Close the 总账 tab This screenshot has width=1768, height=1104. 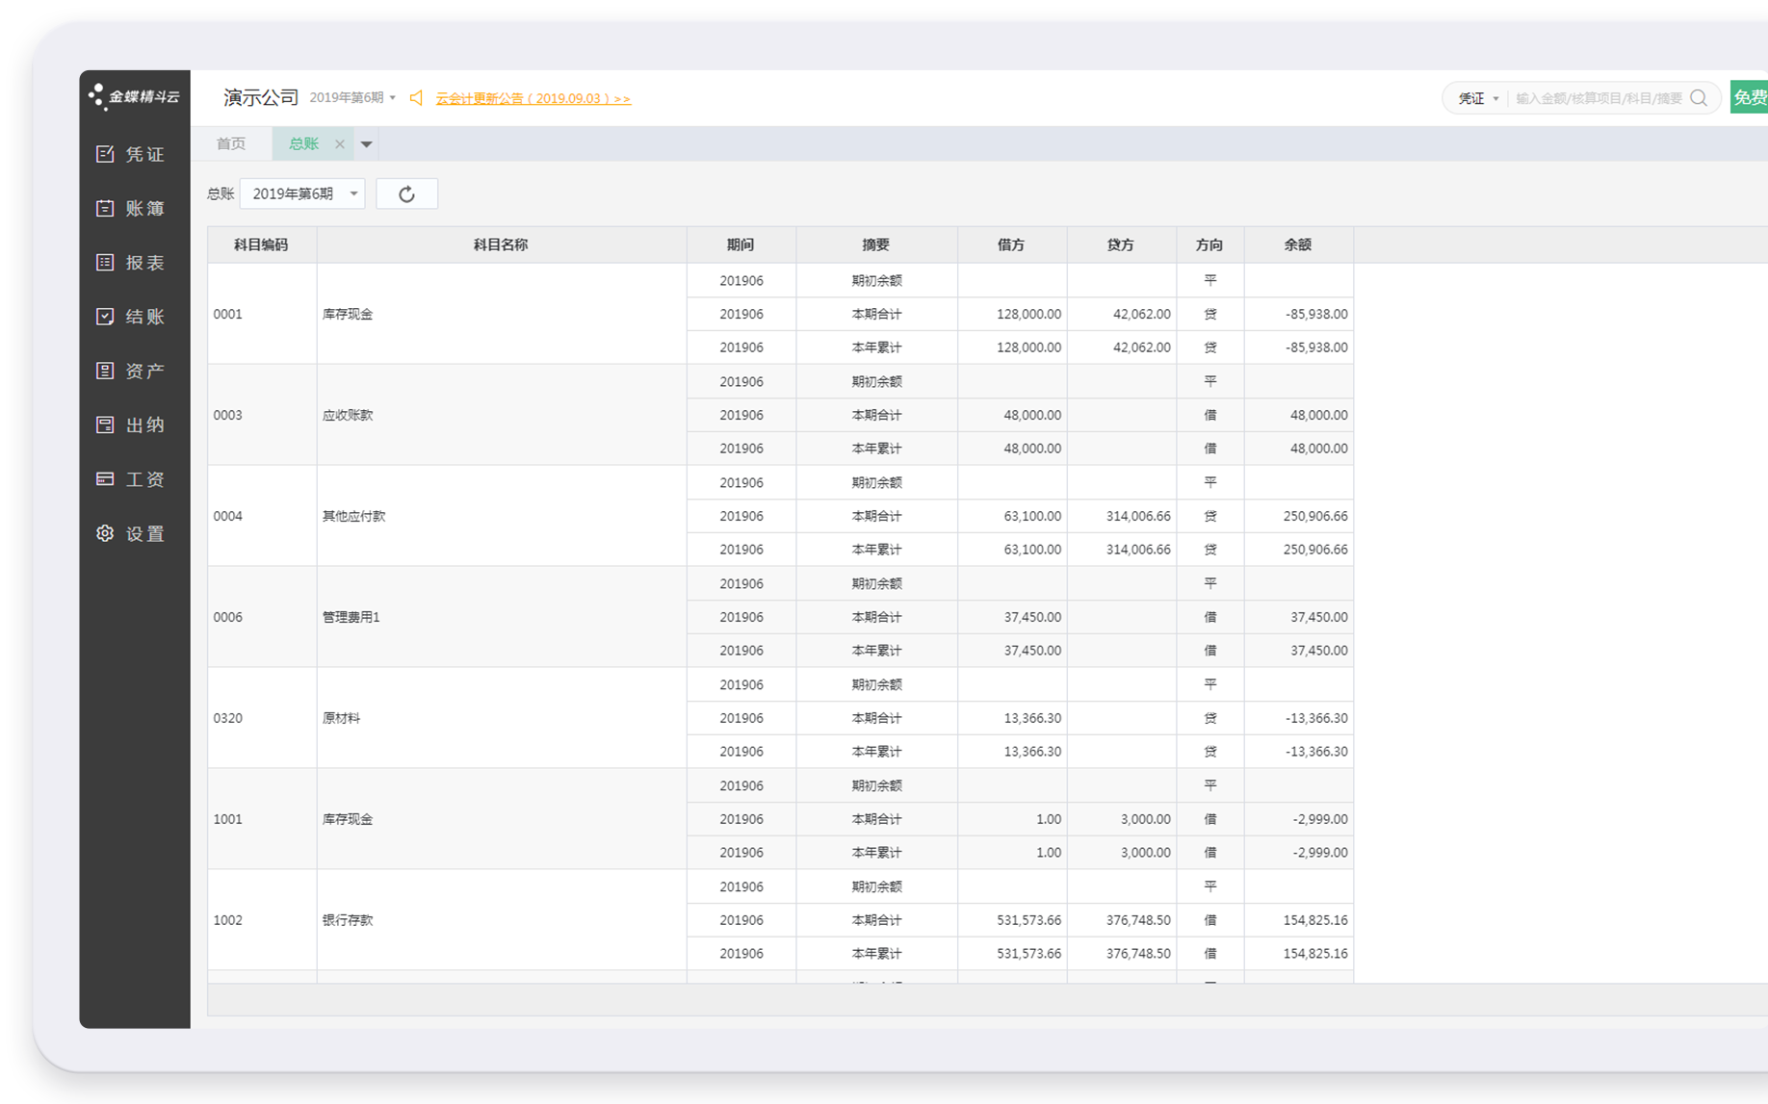(340, 144)
